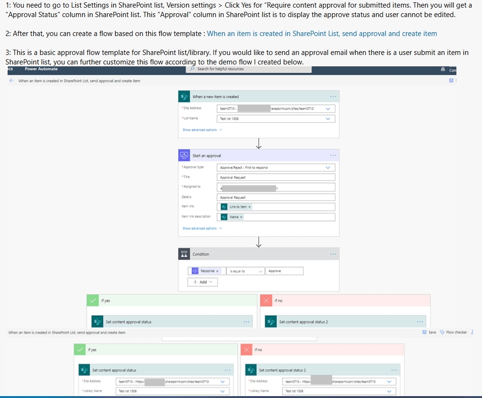Open the flow template link about SharePoint approval
The height and width of the screenshot is (398, 482).
click(x=322, y=34)
